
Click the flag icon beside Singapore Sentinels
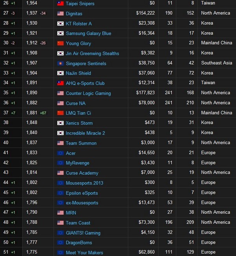pos(60,64)
